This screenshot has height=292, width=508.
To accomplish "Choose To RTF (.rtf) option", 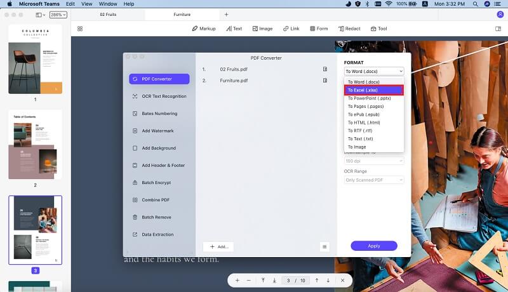I will (374, 131).
